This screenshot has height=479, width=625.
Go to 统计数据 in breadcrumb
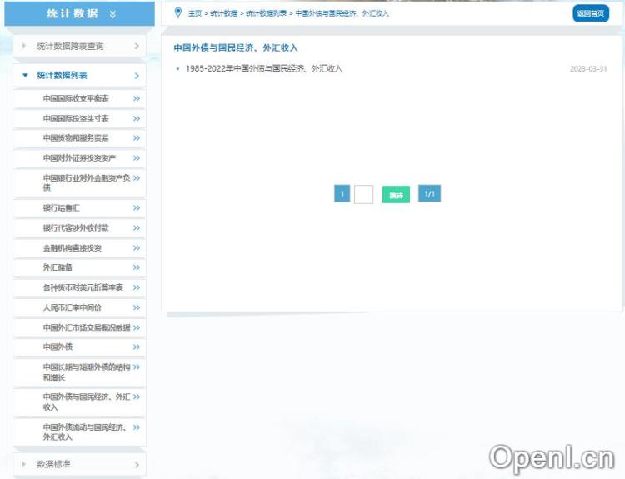tap(223, 13)
